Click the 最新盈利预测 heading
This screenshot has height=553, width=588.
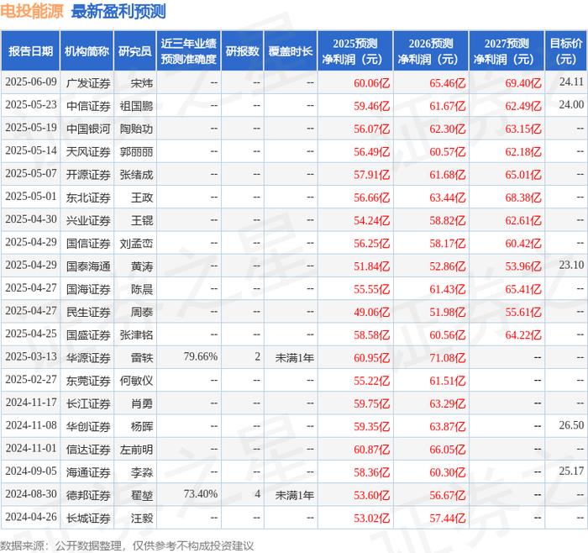click(118, 11)
